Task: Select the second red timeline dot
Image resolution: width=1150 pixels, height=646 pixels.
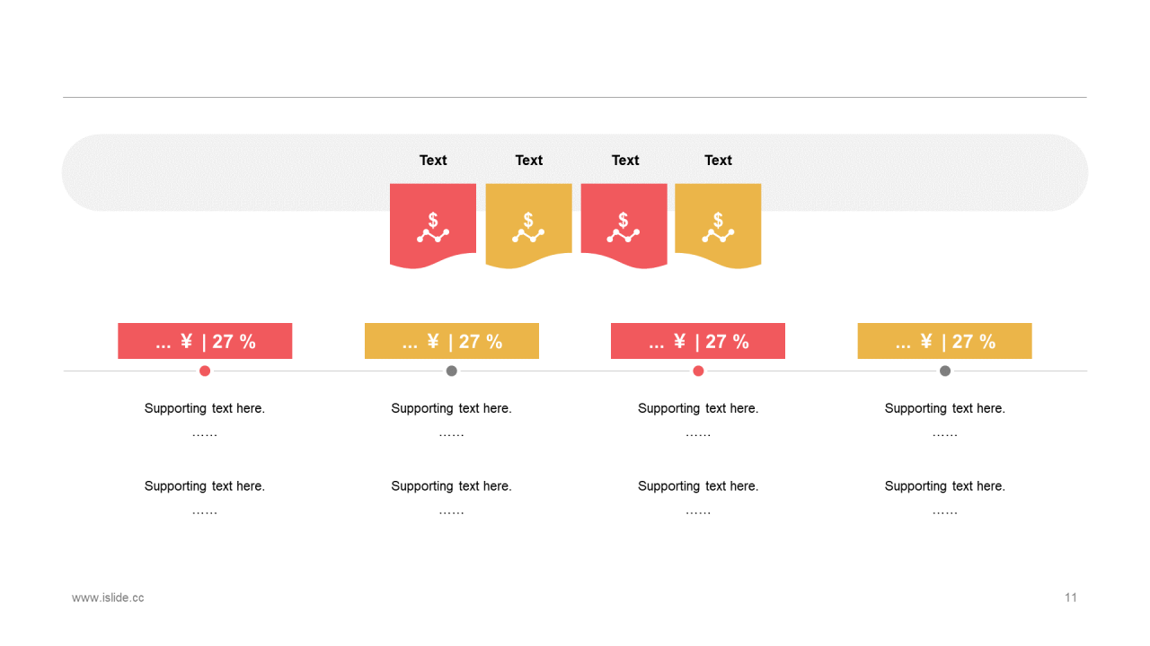Action: click(698, 371)
